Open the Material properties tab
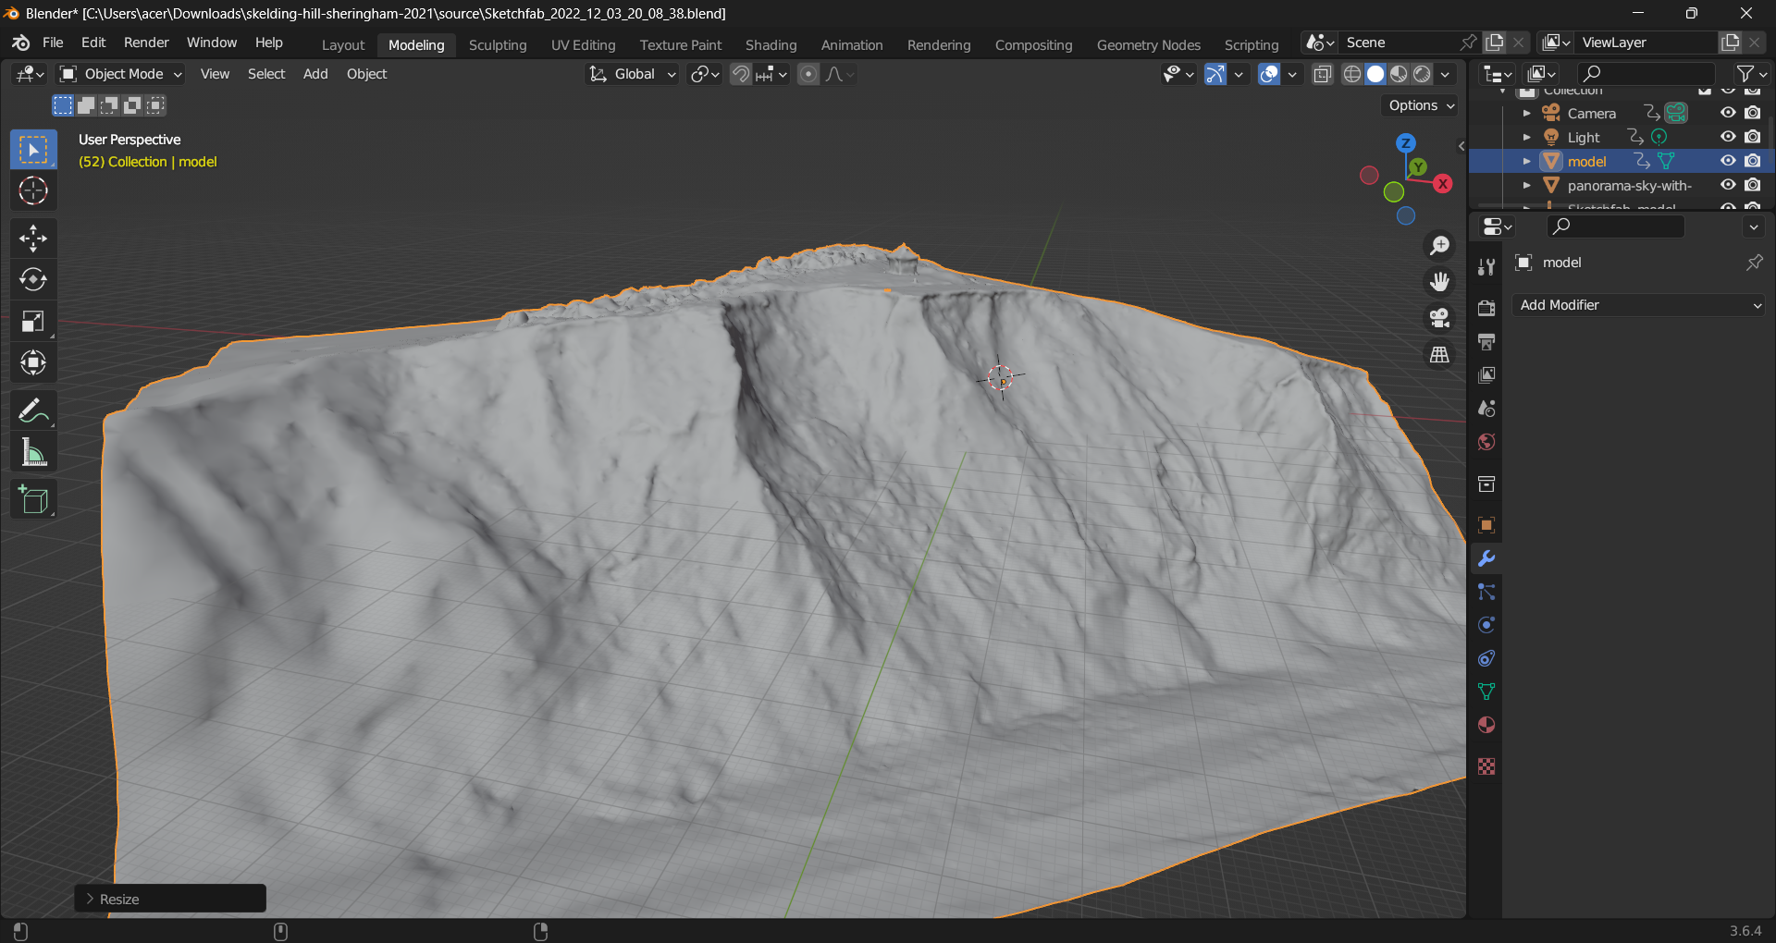Image resolution: width=1776 pixels, height=943 pixels. (x=1486, y=725)
